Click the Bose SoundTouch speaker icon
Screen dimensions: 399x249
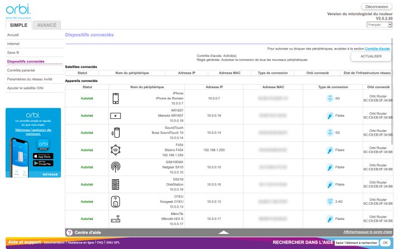[x=116, y=133]
